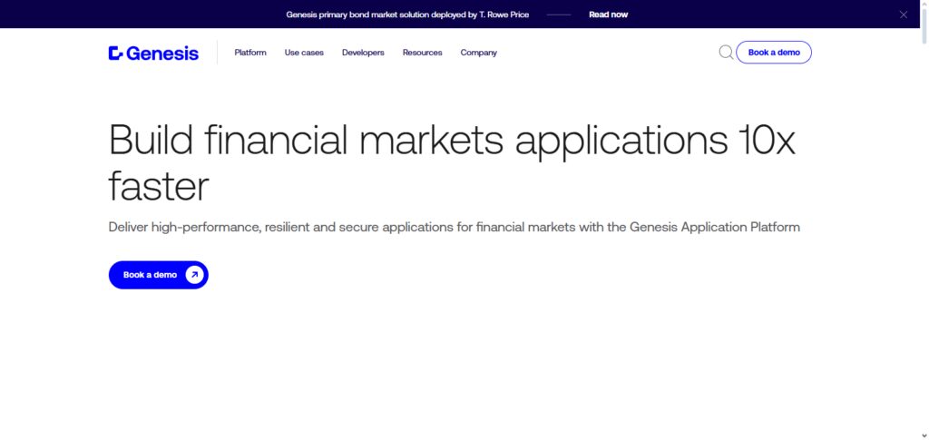Open the Resources menu

(423, 53)
